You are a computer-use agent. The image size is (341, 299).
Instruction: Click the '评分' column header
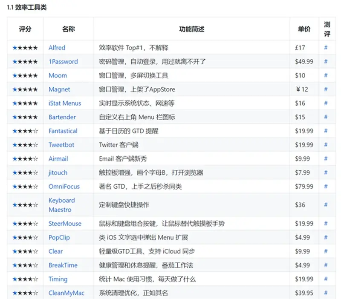tap(25, 29)
